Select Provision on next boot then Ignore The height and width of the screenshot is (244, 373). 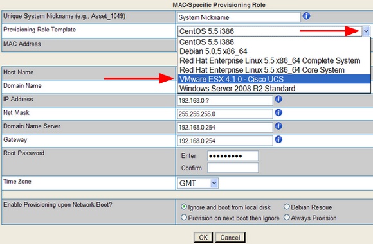184,217
